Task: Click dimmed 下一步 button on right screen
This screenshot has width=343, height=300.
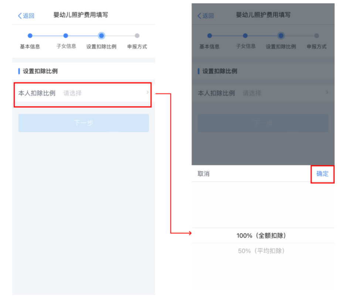Action: click(263, 123)
